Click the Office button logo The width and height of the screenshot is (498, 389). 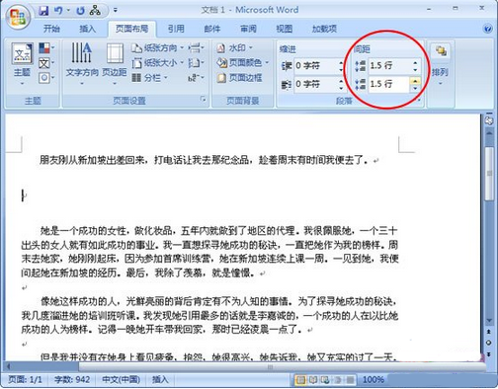click(x=18, y=17)
